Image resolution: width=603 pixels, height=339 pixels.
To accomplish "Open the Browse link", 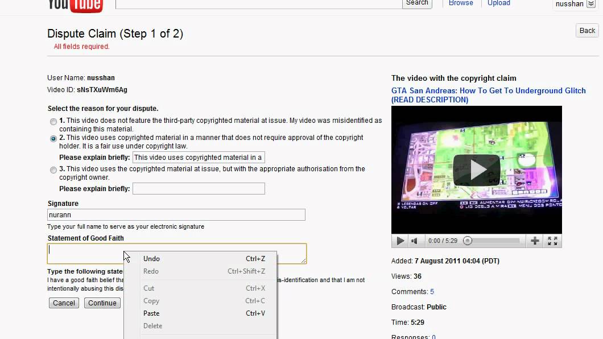I will coord(461,3).
